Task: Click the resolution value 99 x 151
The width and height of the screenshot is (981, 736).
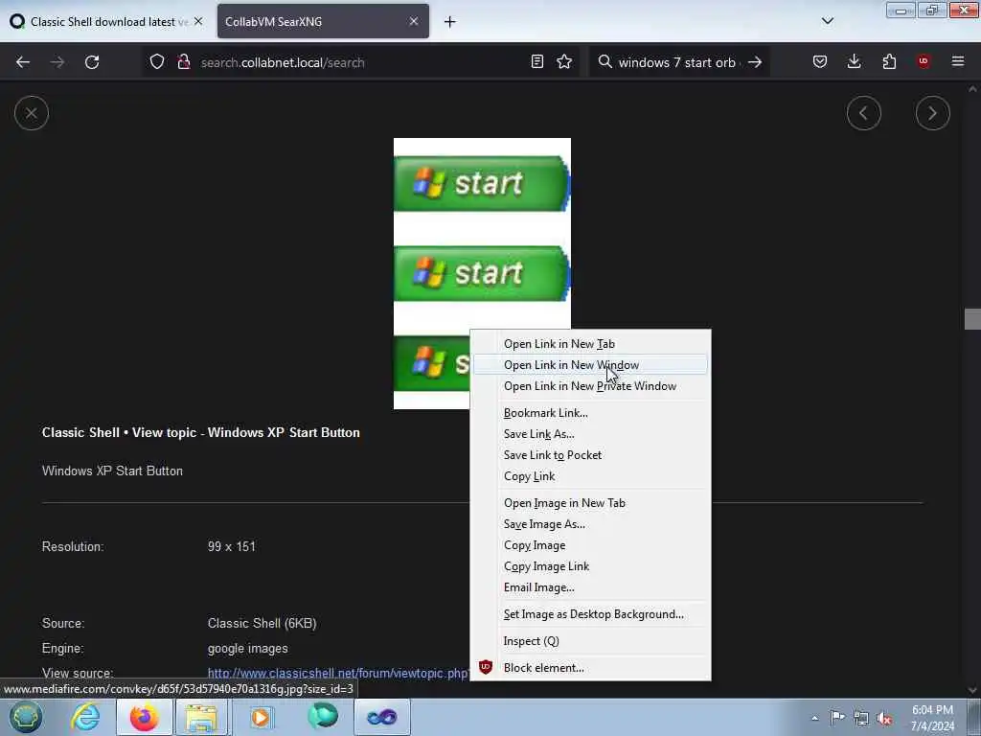Action: (x=232, y=546)
